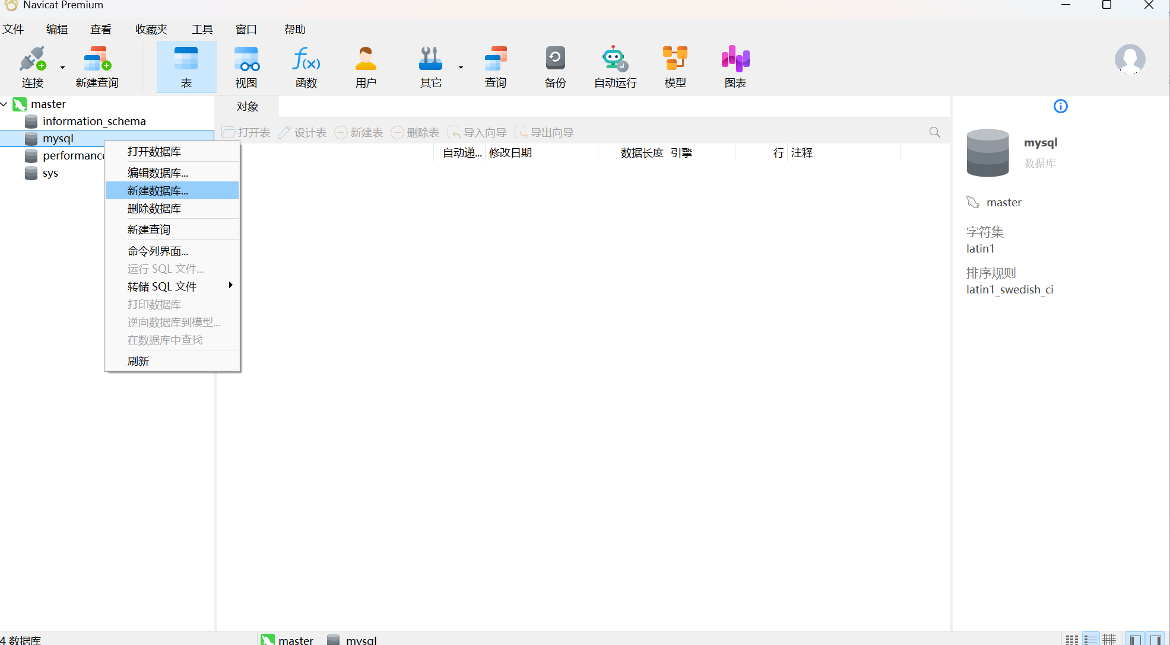Open the Model toolbar icon
The height and width of the screenshot is (645, 1170).
tap(675, 66)
